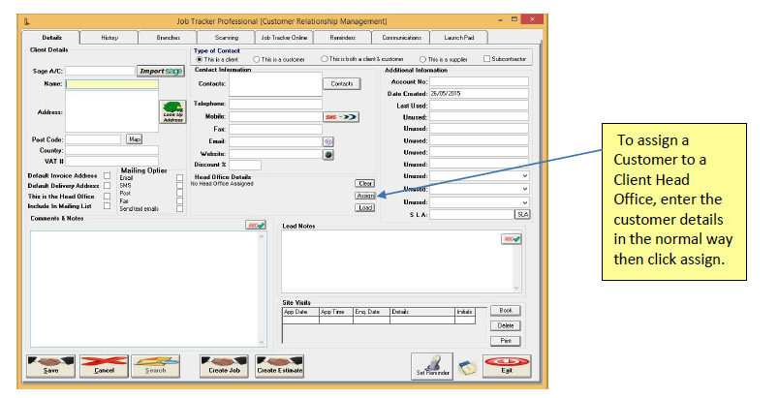Click Delete in Site Visits

[506, 326]
